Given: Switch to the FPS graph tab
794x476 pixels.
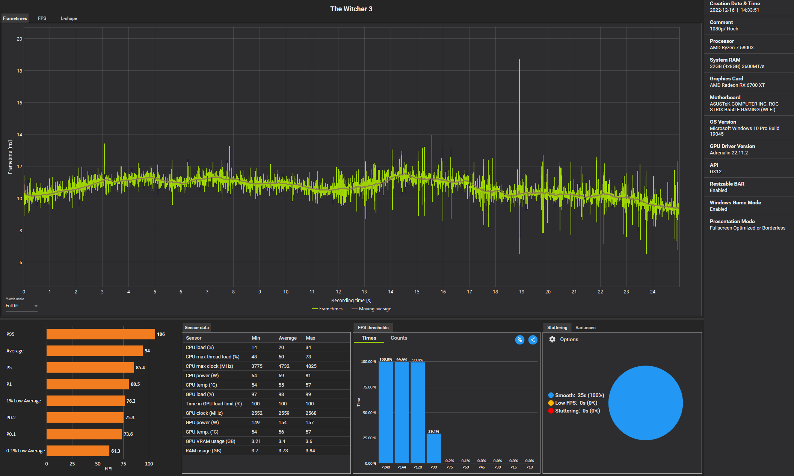Looking at the screenshot, I should pyautogui.click(x=42, y=18).
